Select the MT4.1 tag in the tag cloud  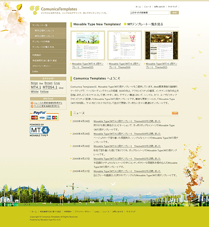coord(36,87)
